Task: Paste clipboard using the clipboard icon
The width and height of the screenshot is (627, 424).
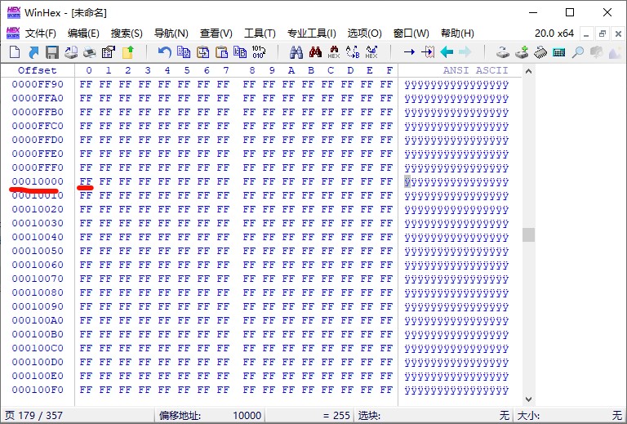Action: [221, 52]
